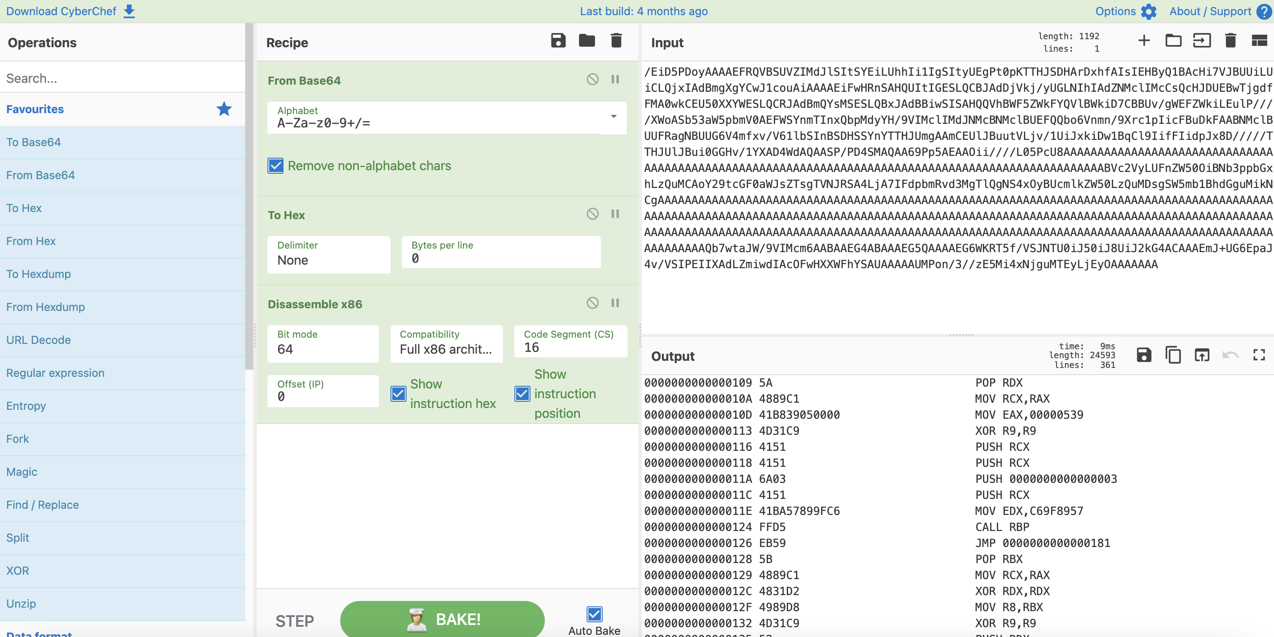
Task: Select the From Base64 operation in list
Action: point(123,176)
